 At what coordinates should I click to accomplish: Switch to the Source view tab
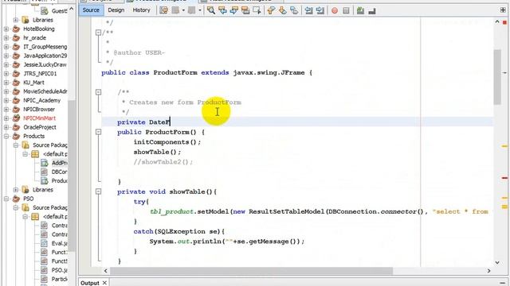pyautogui.click(x=91, y=10)
